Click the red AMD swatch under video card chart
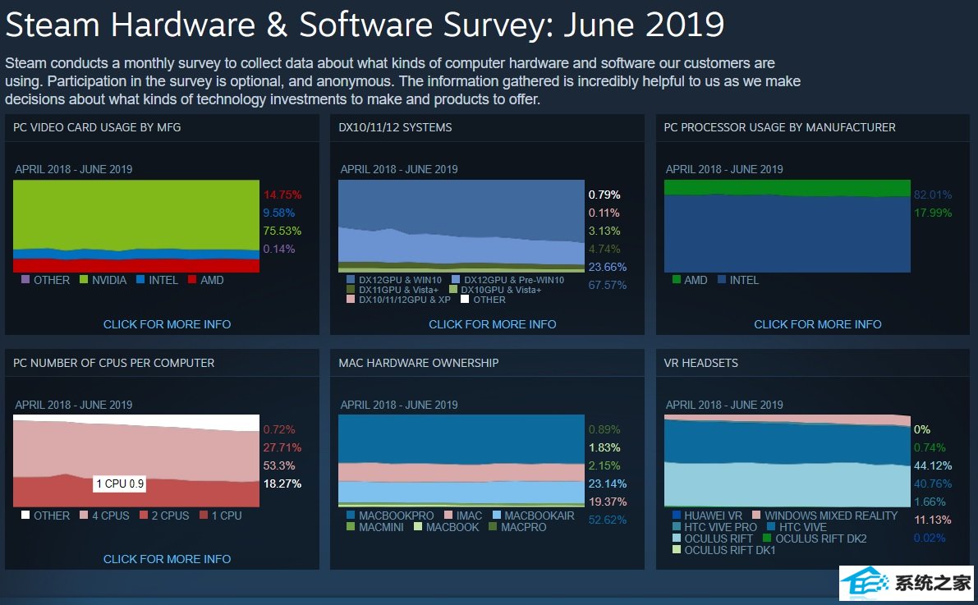 [192, 279]
